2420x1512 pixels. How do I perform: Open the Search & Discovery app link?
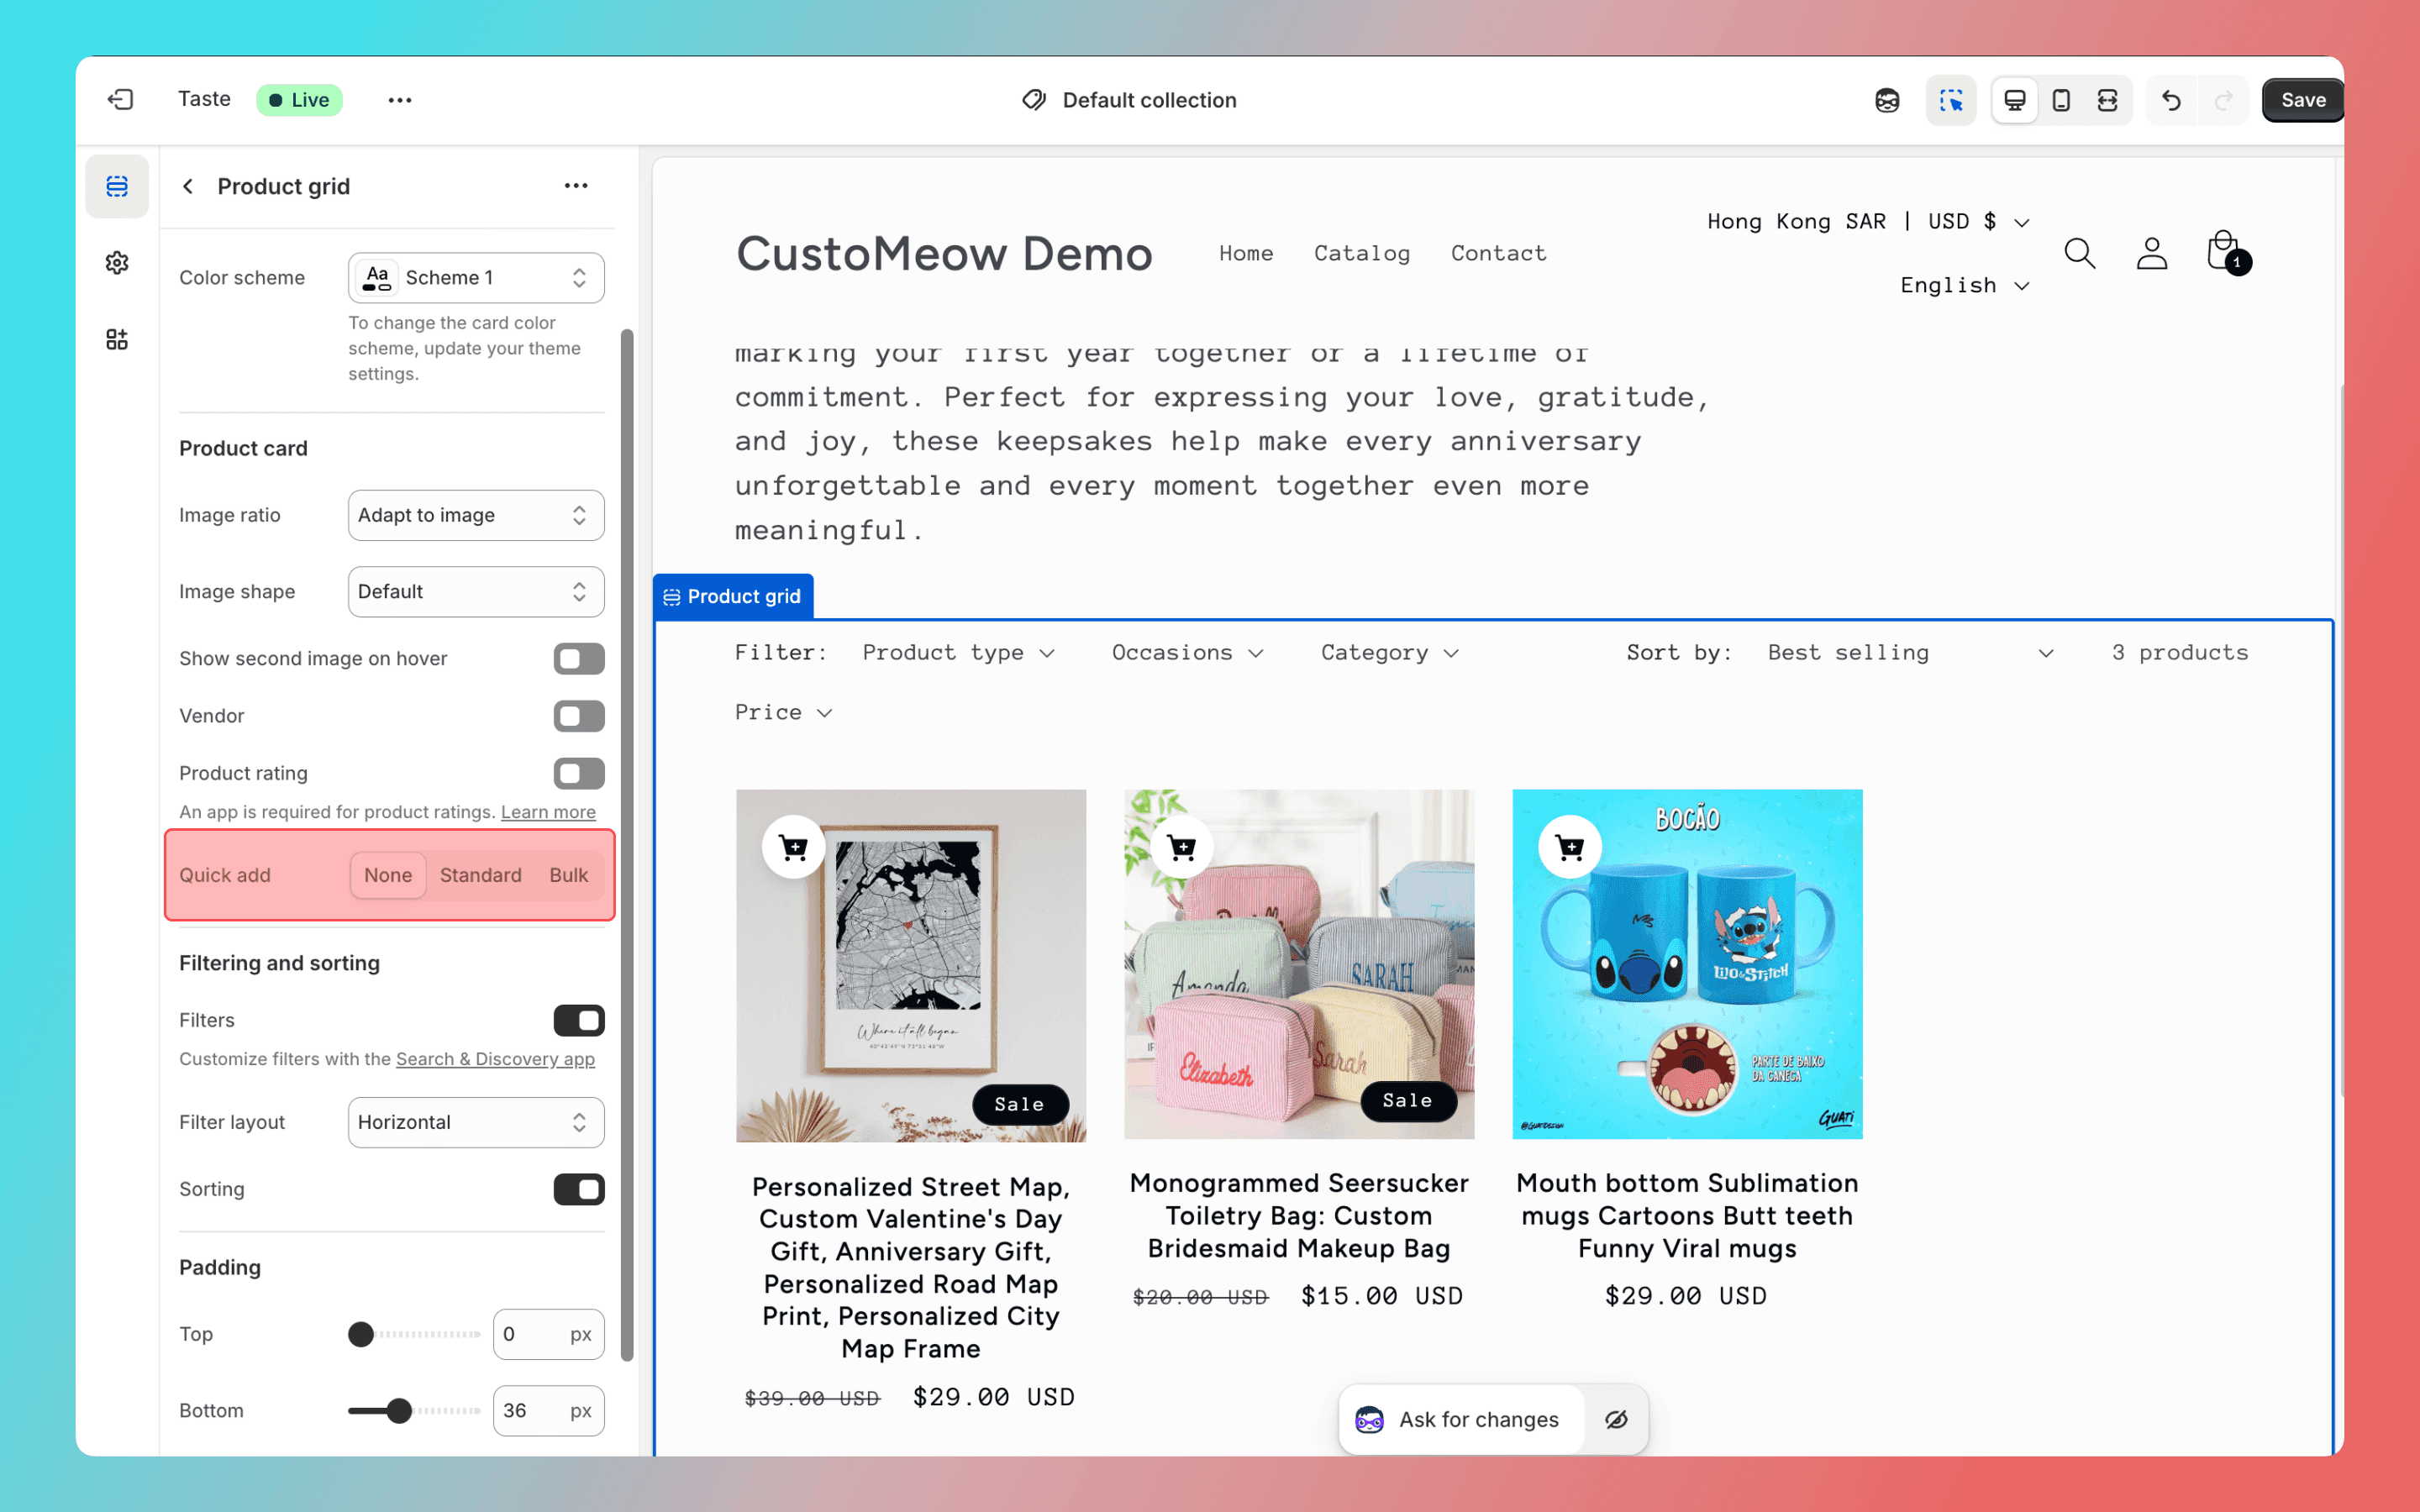point(495,1059)
